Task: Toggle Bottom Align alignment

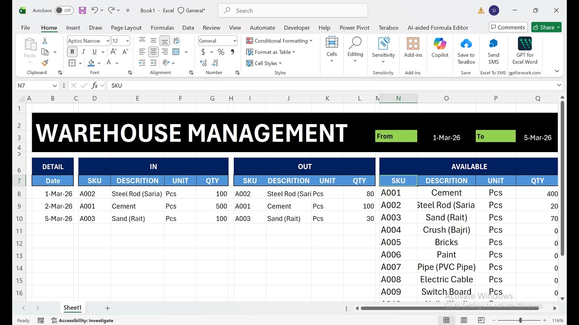Action: [165, 41]
